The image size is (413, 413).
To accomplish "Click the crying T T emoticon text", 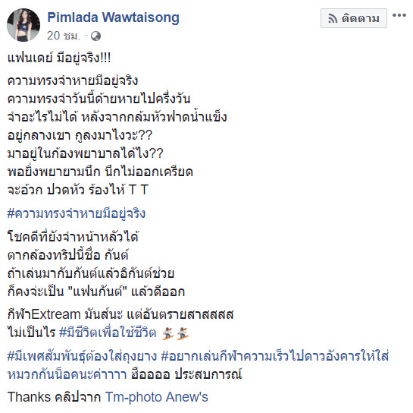I will pyautogui.click(x=138, y=190).
